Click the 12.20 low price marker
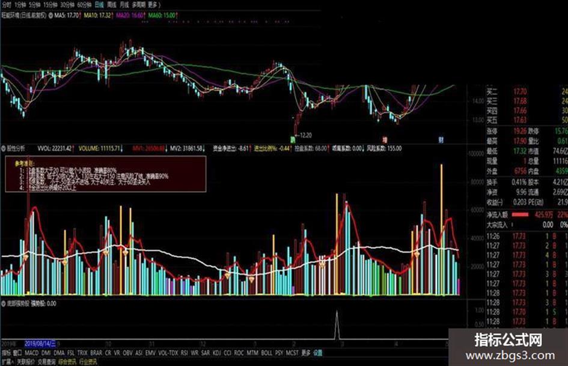 (x=304, y=135)
